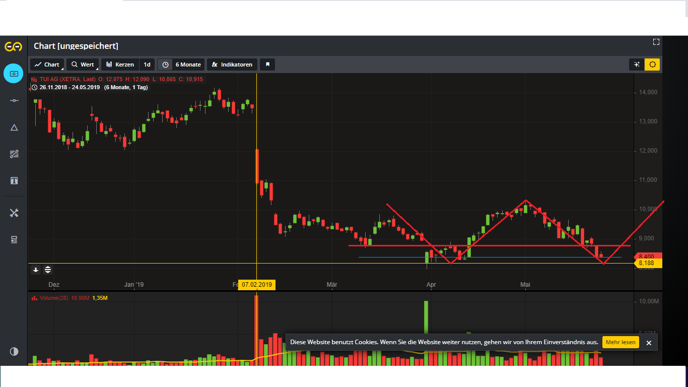Image resolution: width=688 pixels, height=387 pixels.
Task: Open the Wert search dropdown
Action: coord(83,64)
